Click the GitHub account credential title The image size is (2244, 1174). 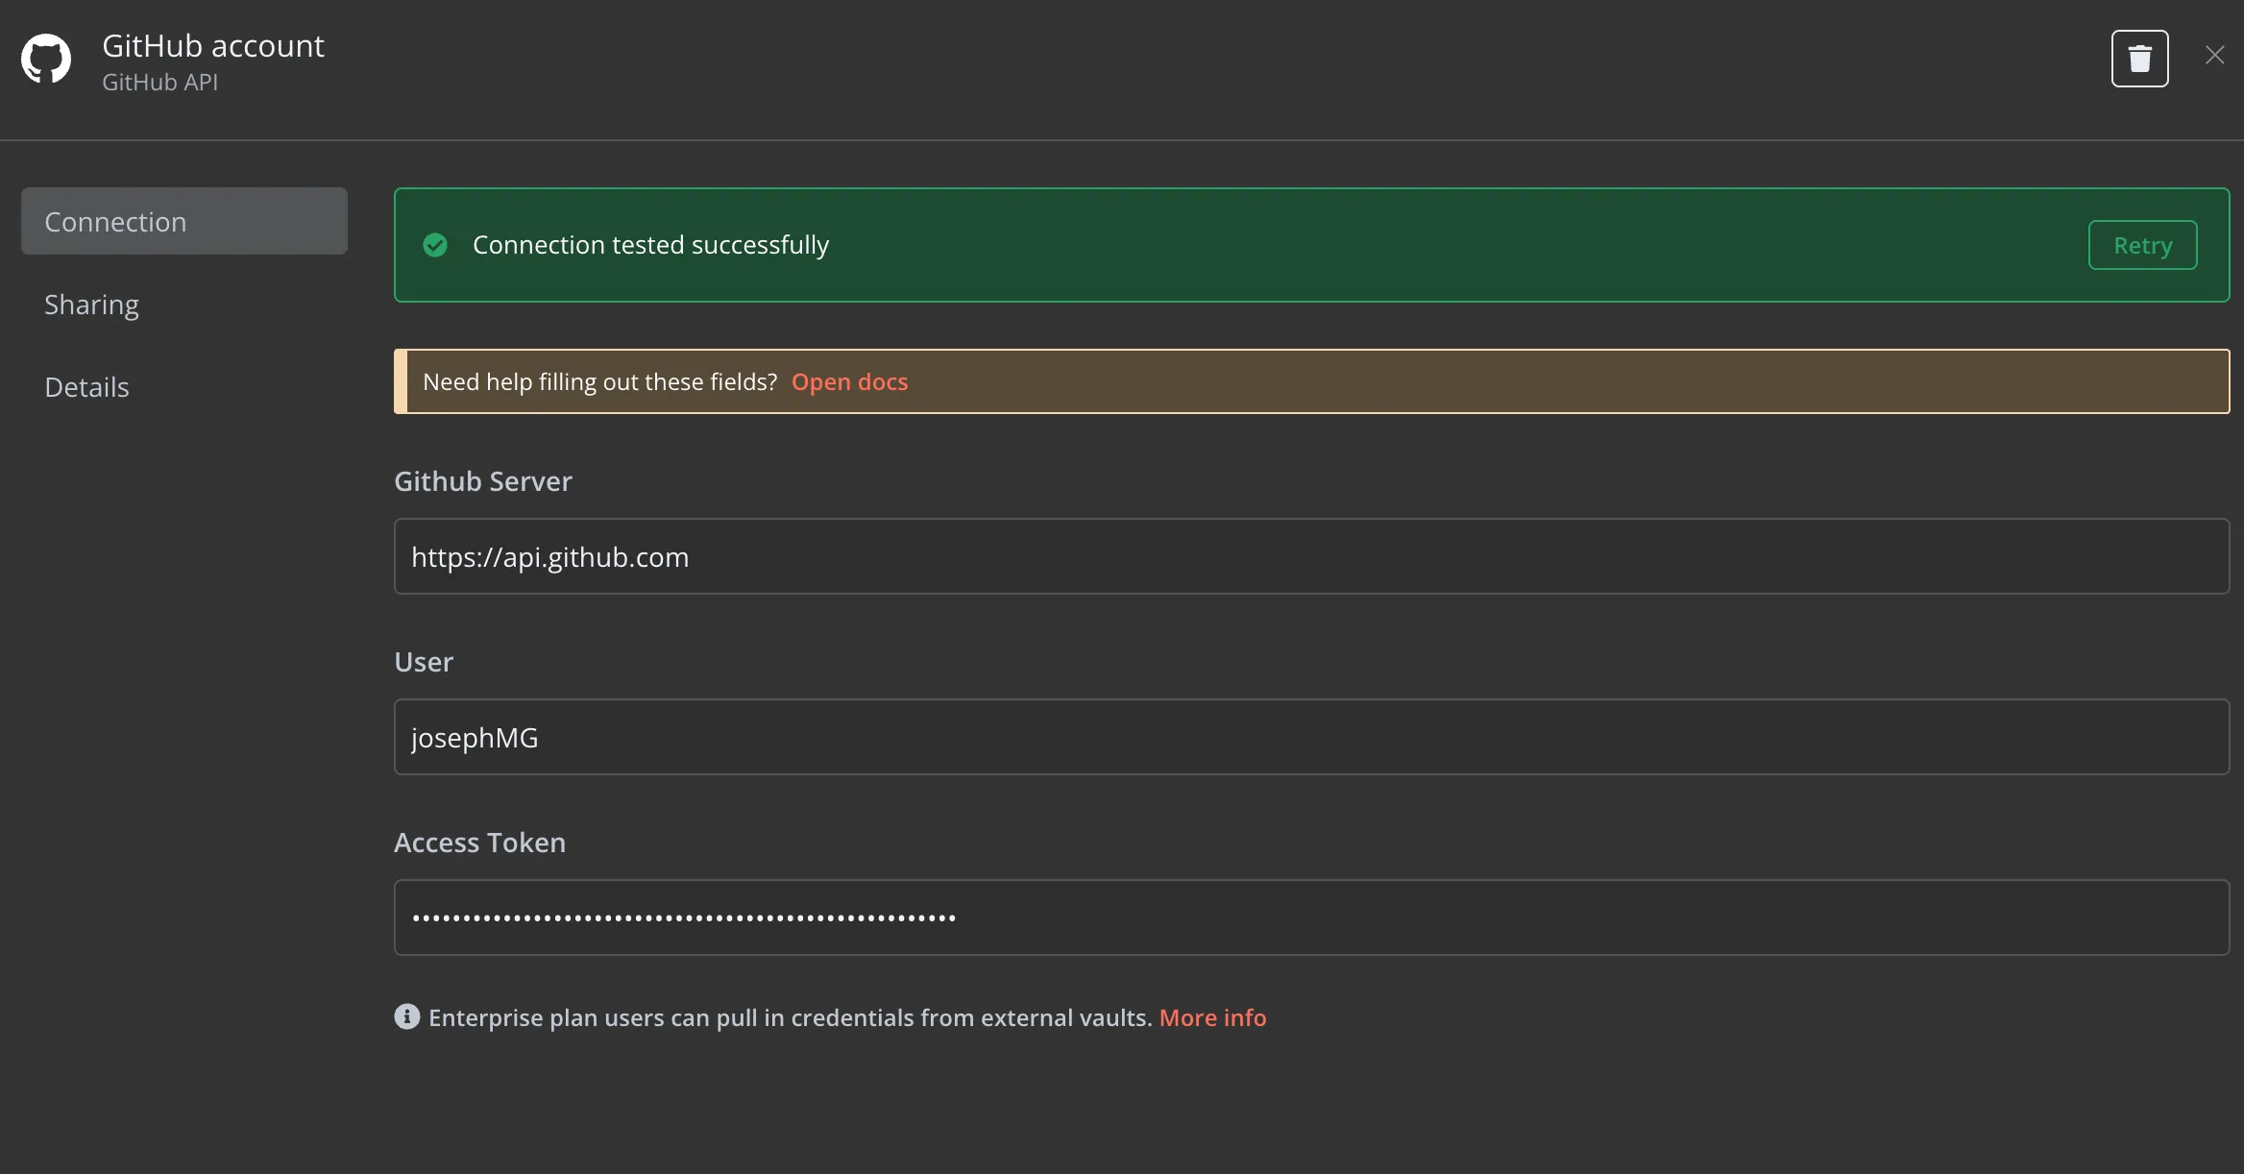point(213,46)
